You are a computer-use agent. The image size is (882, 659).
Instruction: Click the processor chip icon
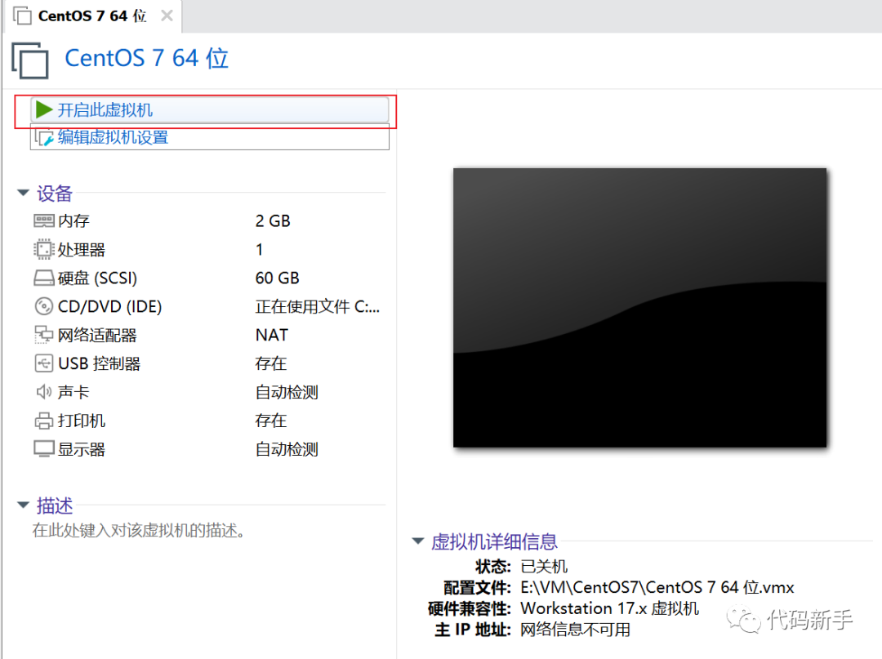(44, 250)
